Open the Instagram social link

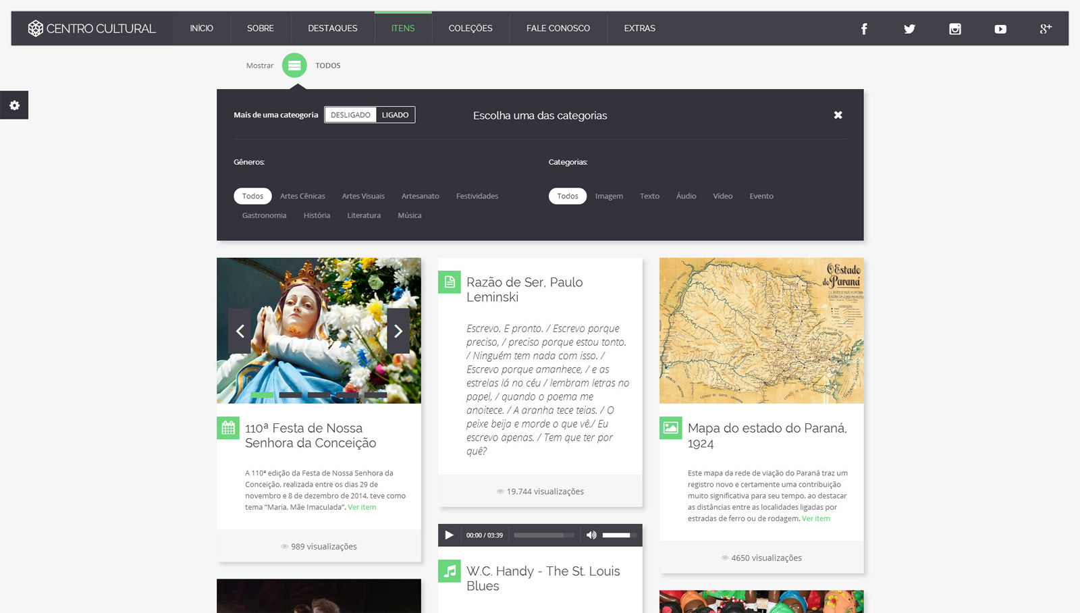coord(955,29)
